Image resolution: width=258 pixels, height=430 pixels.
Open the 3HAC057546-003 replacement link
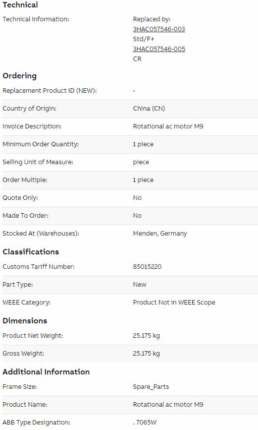[x=159, y=29]
